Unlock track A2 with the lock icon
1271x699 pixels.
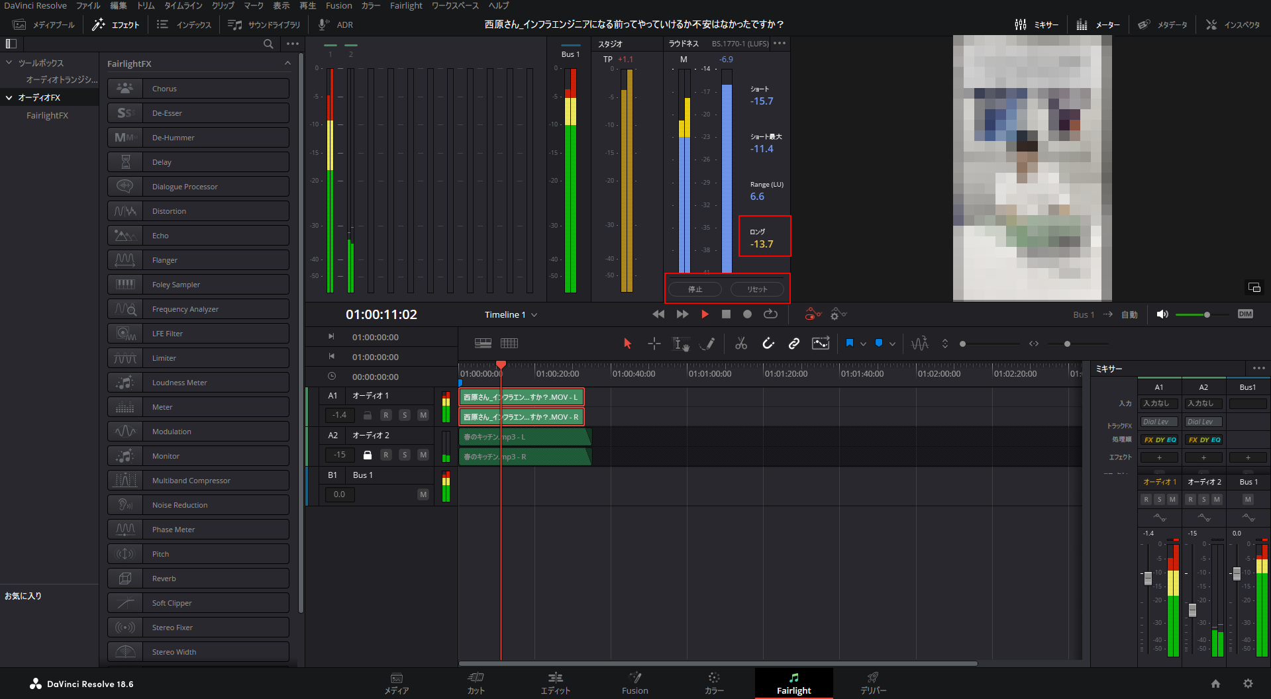click(x=368, y=455)
